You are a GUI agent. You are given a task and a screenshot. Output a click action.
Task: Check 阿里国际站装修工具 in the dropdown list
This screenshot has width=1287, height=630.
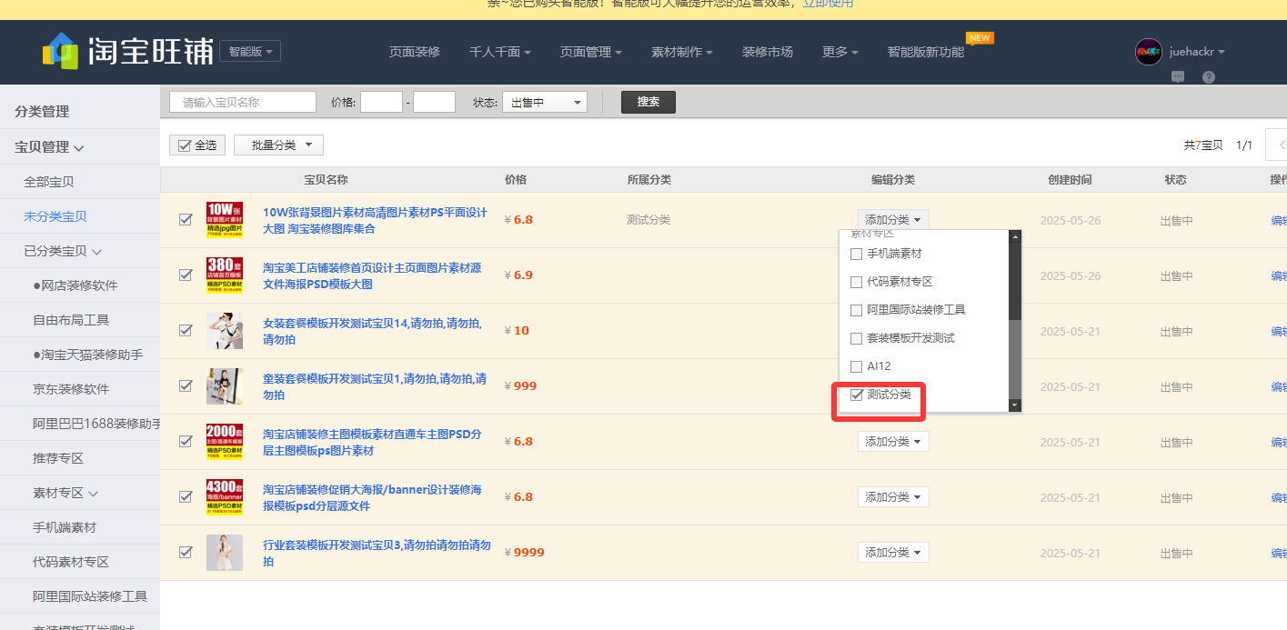click(x=856, y=311)
